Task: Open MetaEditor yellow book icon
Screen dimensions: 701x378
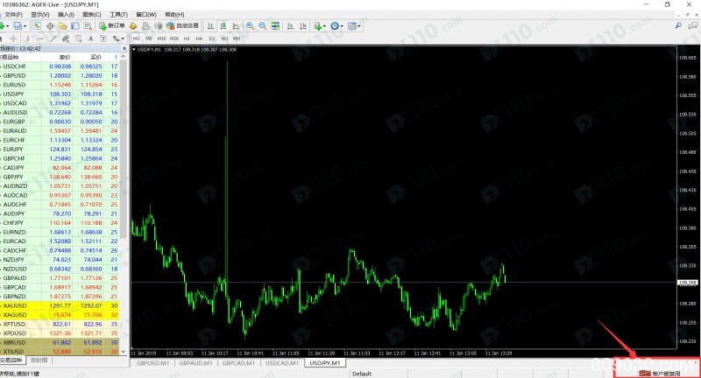Action: click(x=133, y=26)
